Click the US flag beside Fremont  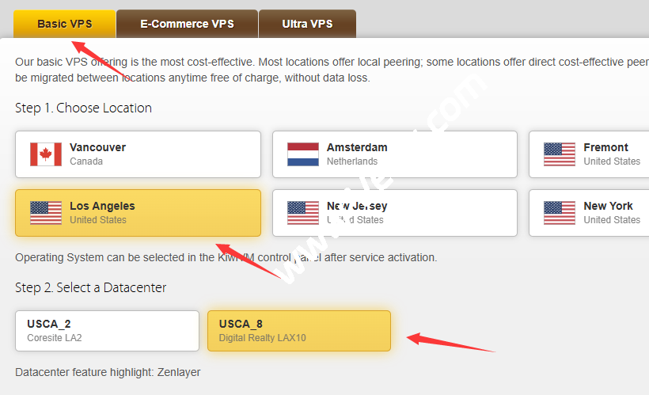point(560,154)
